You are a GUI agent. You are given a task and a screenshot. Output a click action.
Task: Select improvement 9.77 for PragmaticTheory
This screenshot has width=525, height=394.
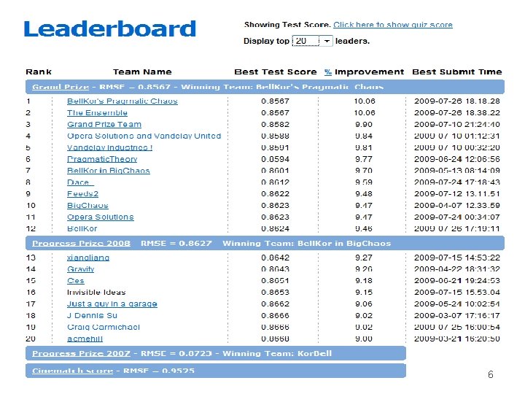pyautogui.click(x=364, y=159)
